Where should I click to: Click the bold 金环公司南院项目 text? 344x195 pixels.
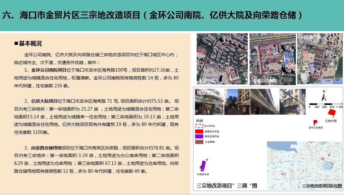pos(49,70)
